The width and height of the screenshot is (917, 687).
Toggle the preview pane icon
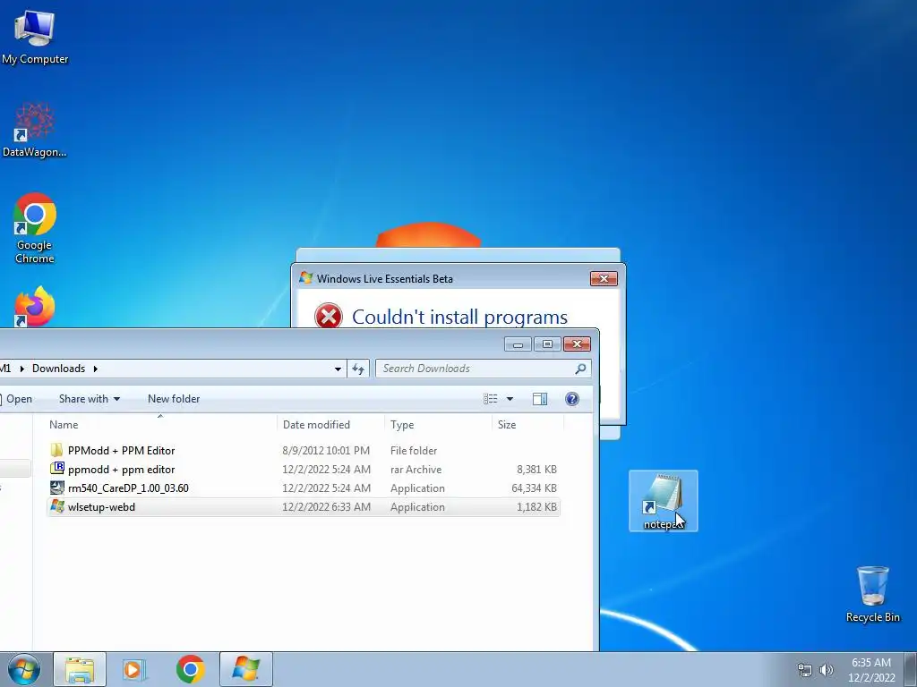pyautogui.click(x=540, y=399)
